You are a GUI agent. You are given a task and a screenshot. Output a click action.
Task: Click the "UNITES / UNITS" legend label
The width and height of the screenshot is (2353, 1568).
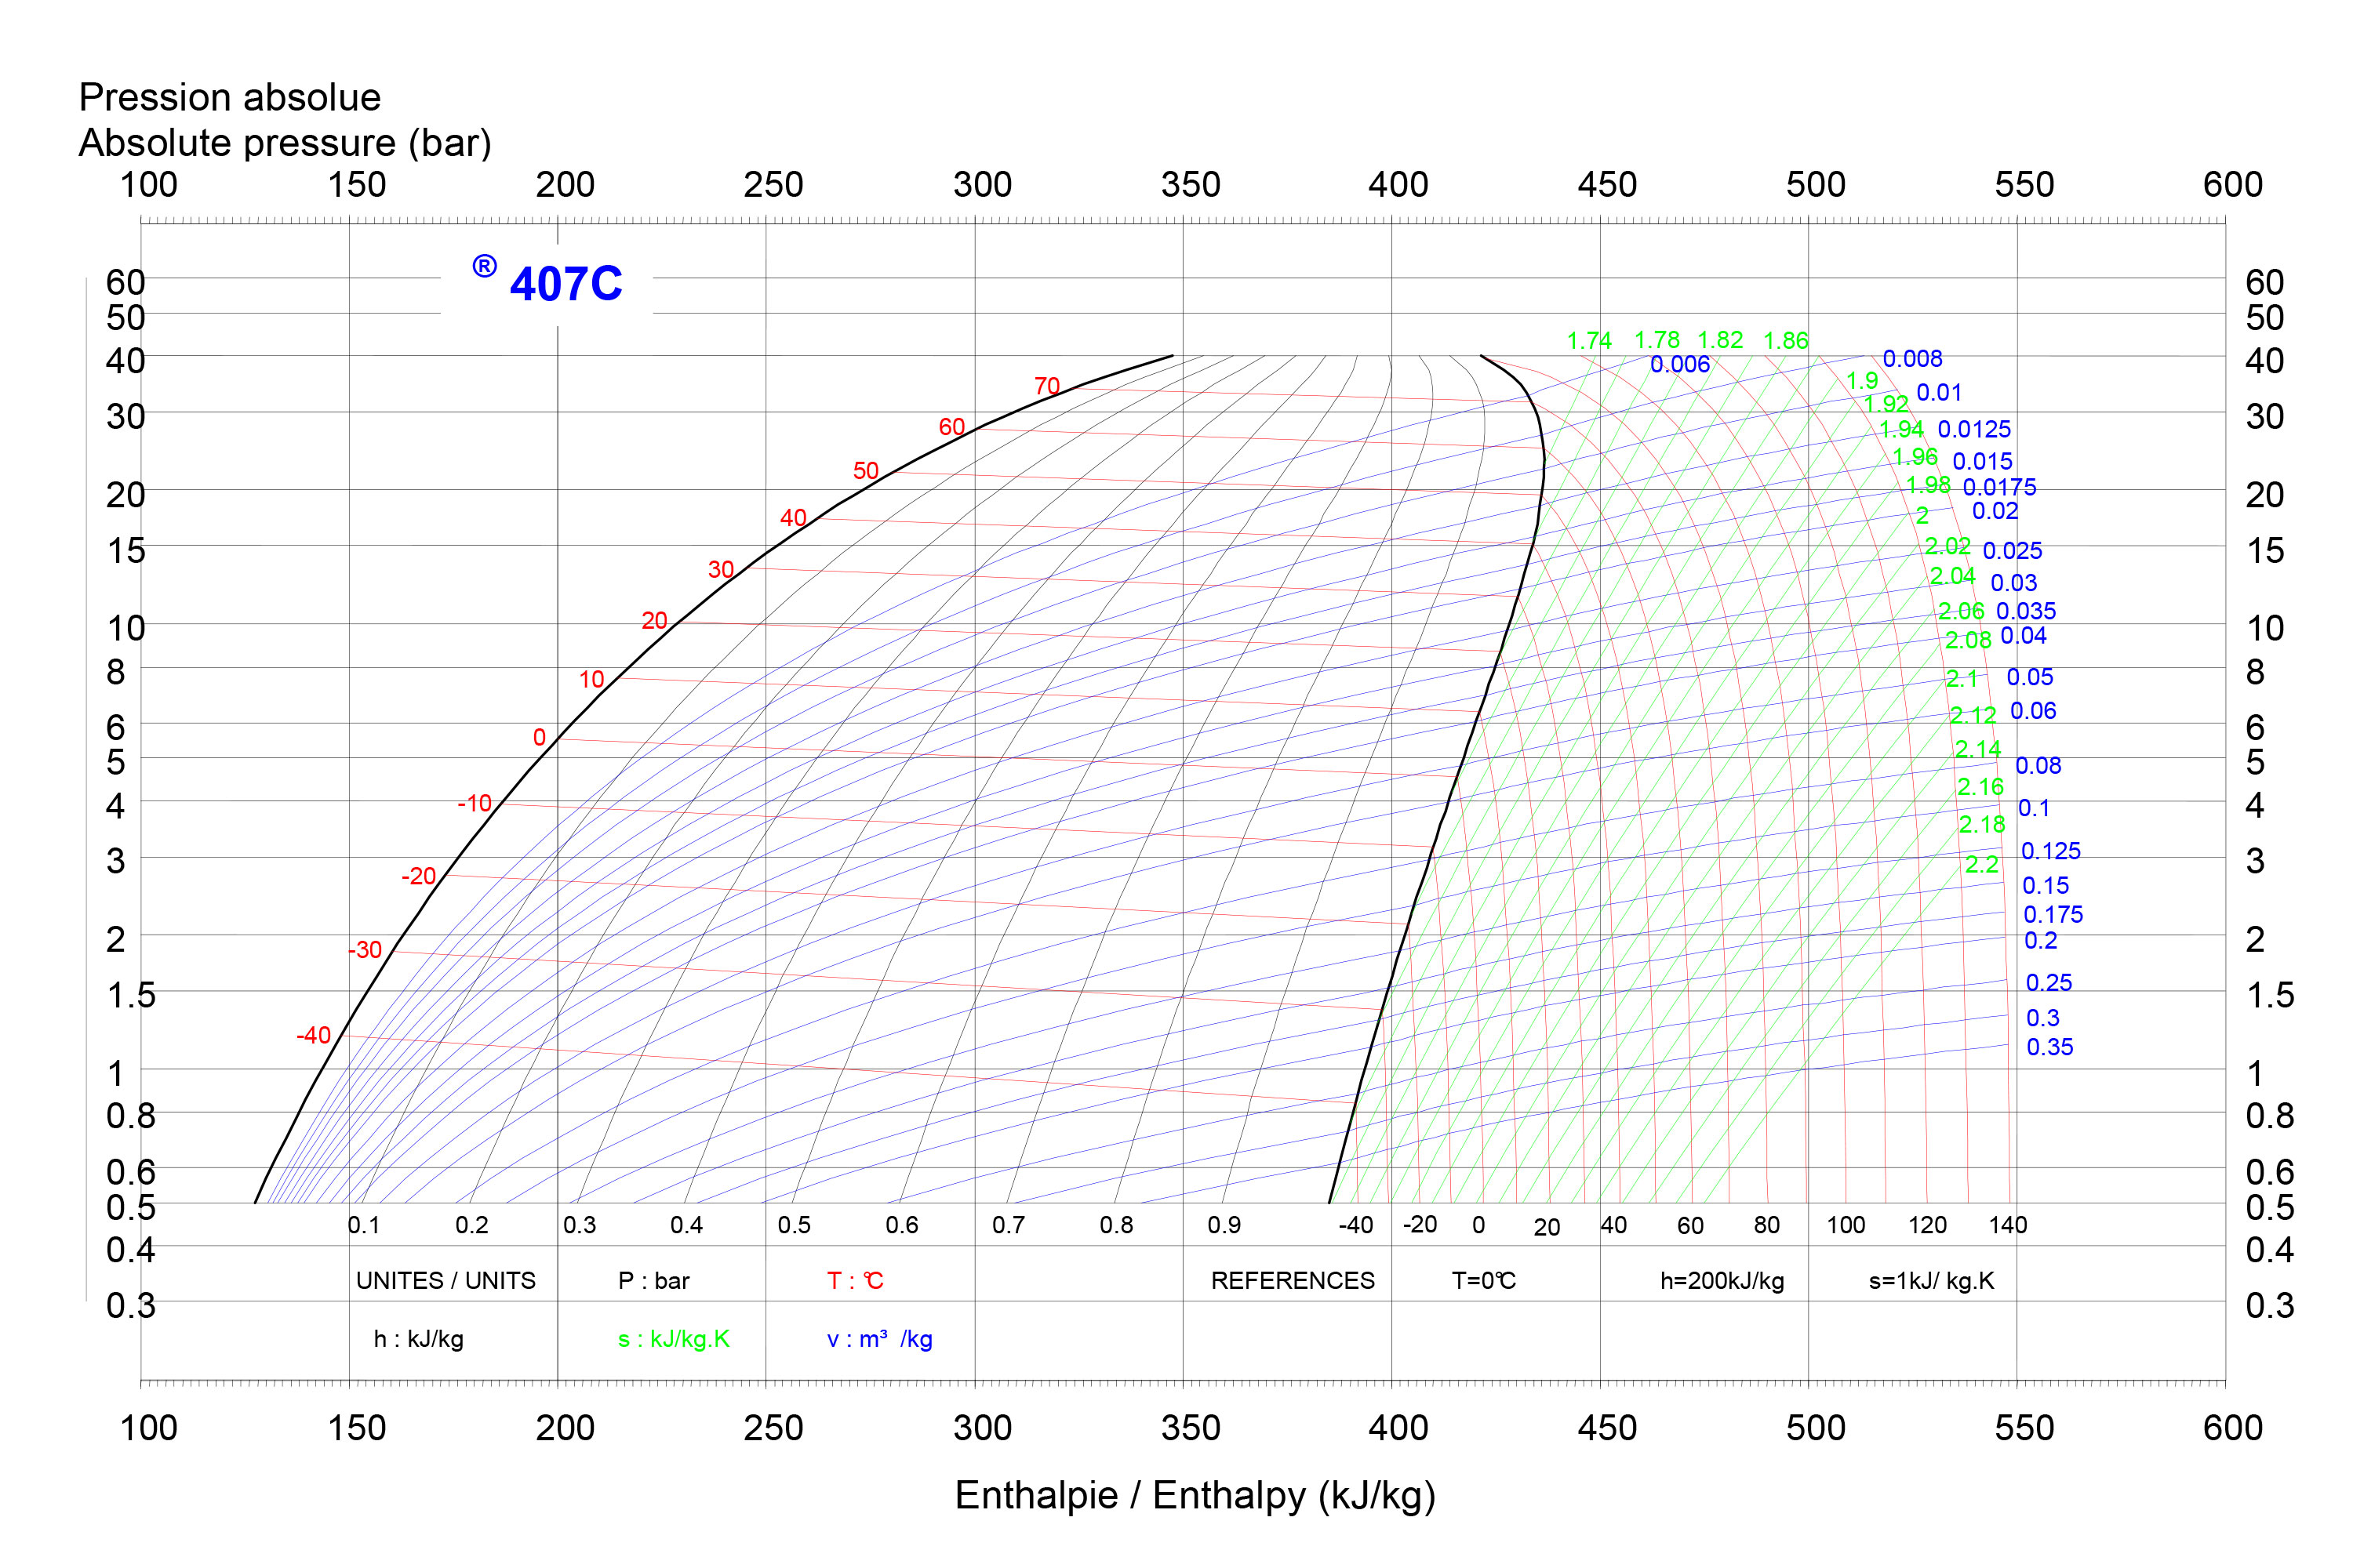(x=446, y=1281)
